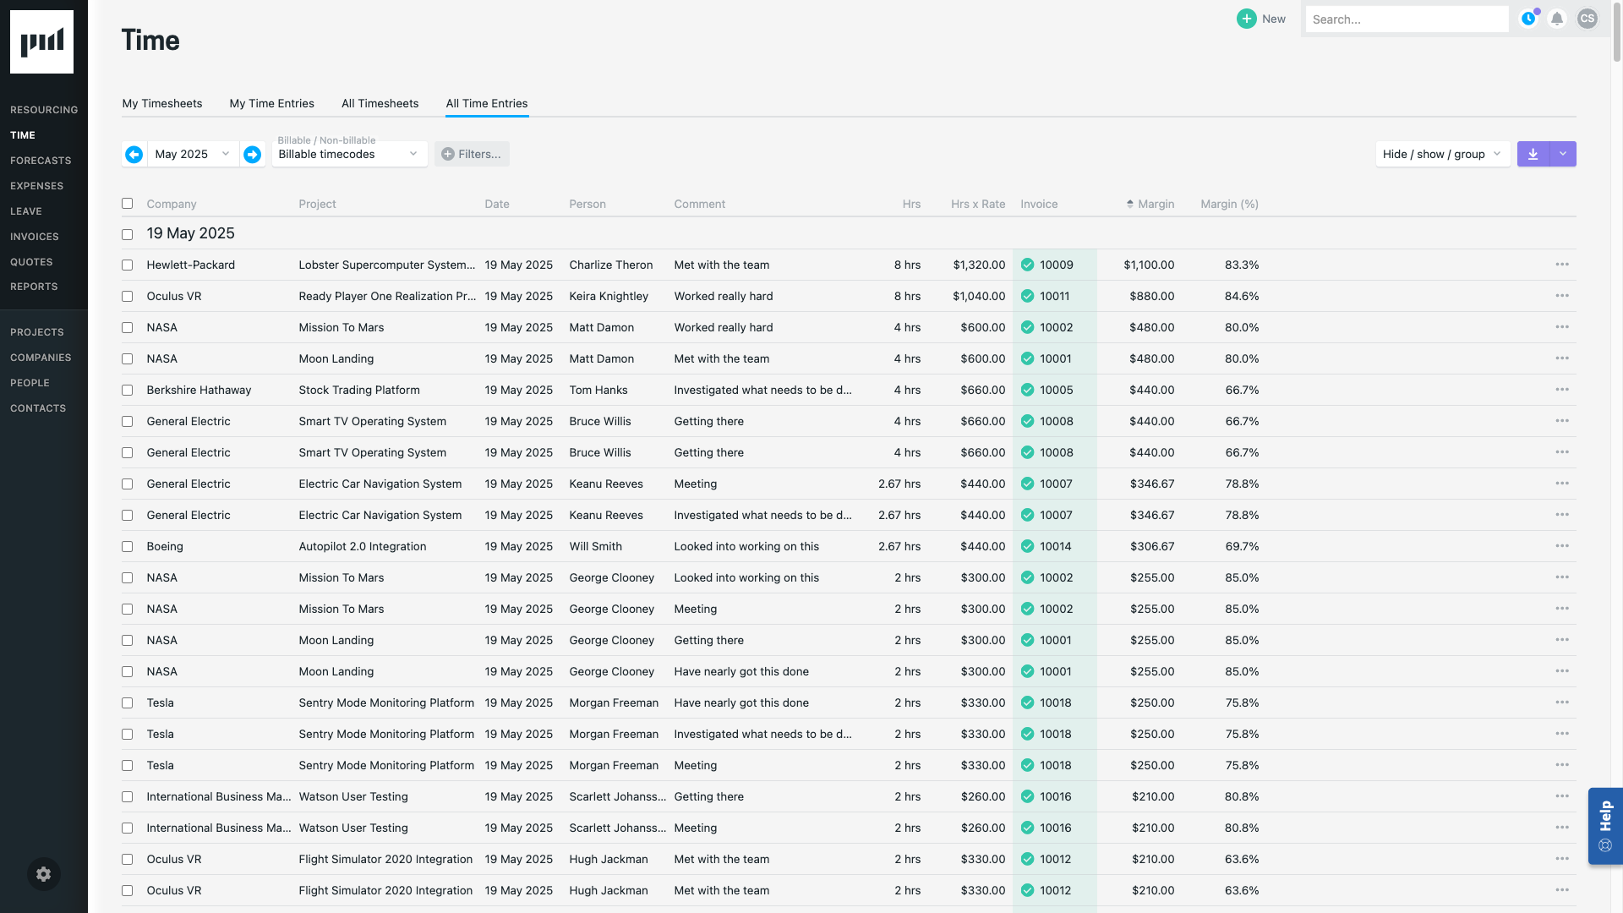Select the All Time Entries tab
Image resolution: width=1623 pixels, height=913 pixels.
click(487, 103)
